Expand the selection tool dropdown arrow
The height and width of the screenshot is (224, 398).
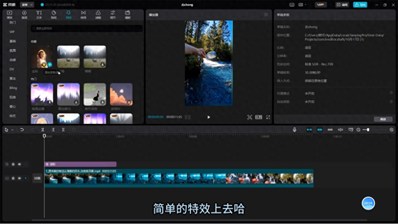coord(12,130)
